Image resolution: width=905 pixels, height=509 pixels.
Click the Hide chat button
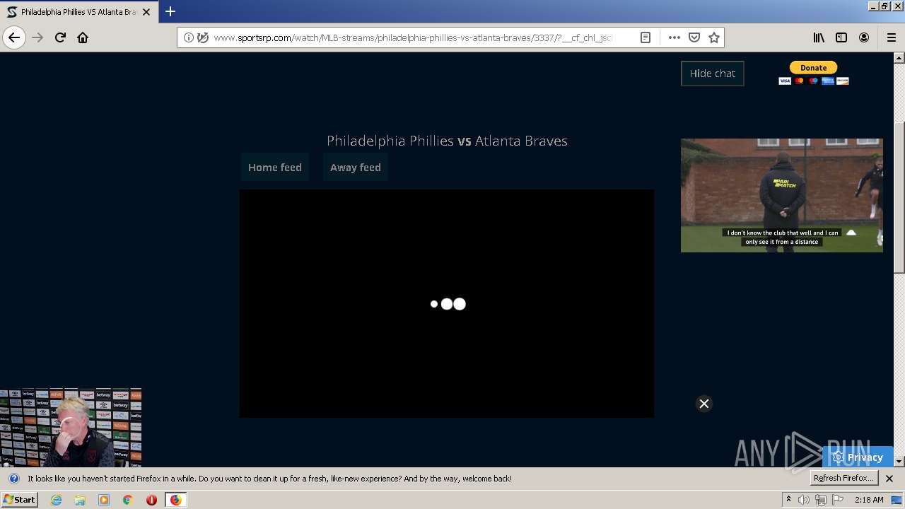click(713, 74)
